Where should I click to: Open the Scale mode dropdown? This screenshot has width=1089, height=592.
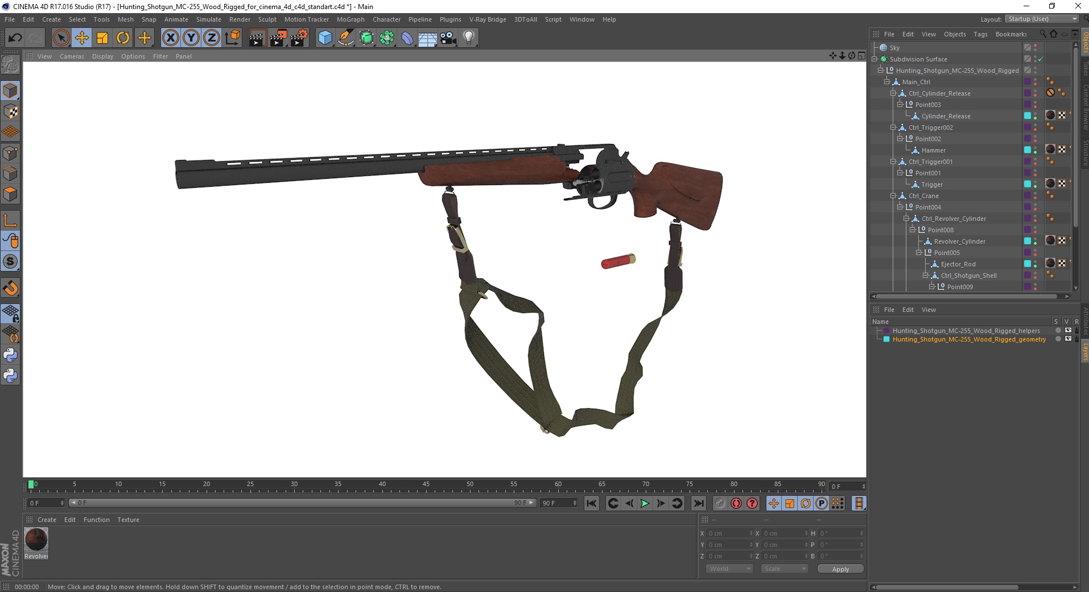click(x=785, y=569)
